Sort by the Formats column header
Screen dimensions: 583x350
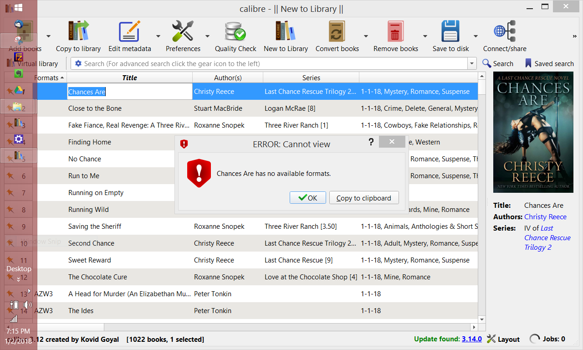tap(49, 78)
